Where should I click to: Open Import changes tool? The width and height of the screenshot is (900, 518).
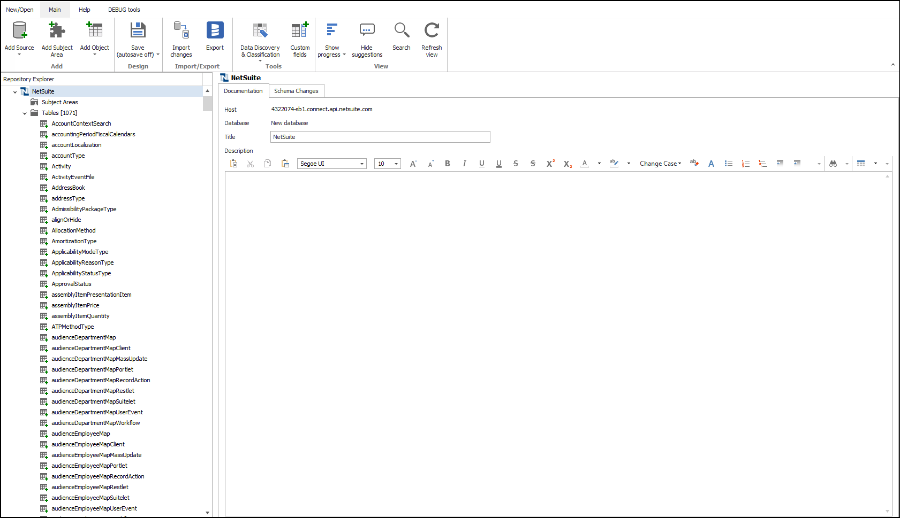coord(181,31)
